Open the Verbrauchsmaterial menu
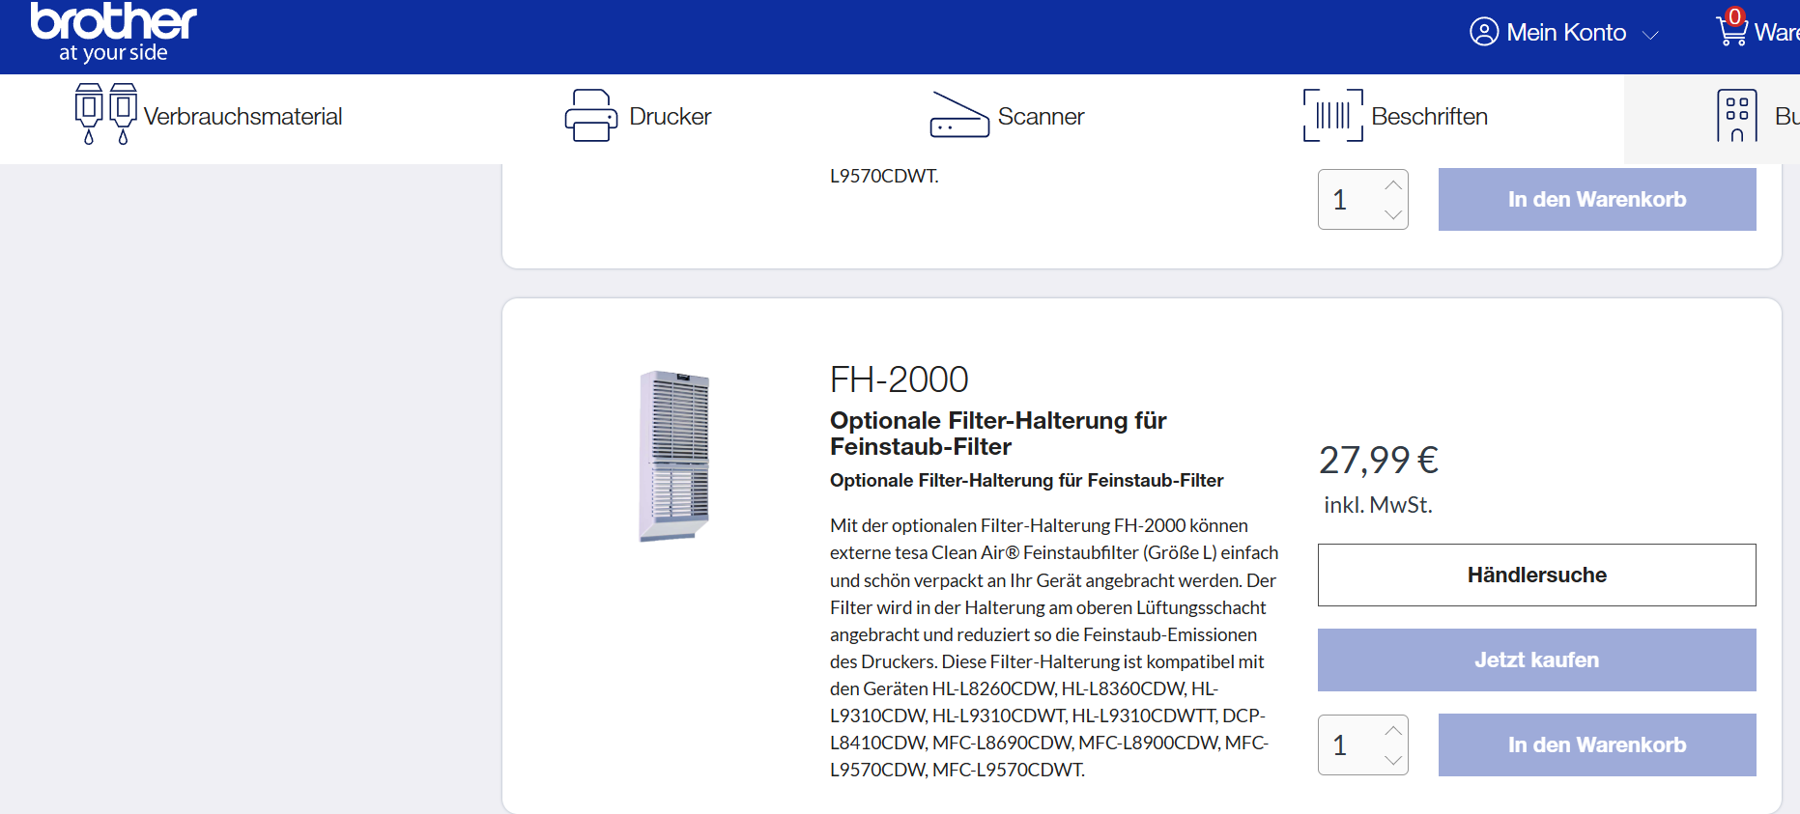 point(243,117)
